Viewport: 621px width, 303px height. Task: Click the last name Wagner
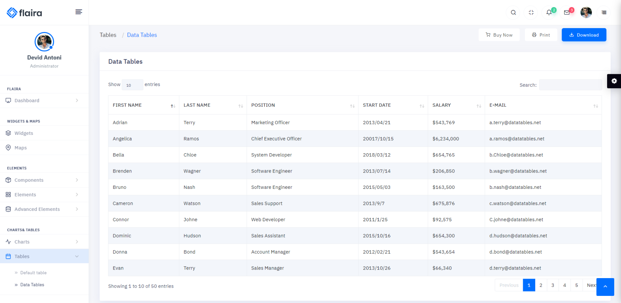(192, 171)
